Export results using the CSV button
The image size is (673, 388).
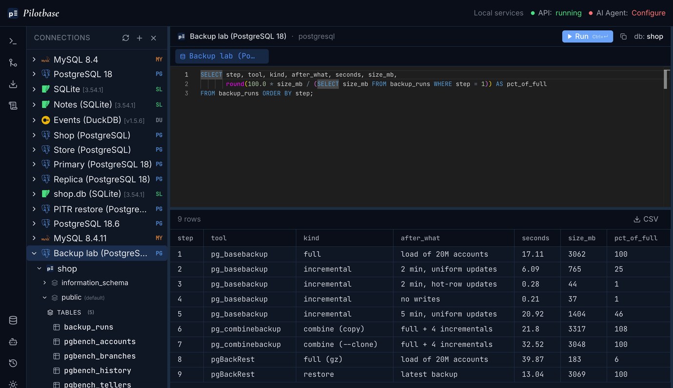pyautogui.click(x=646, y=219)
